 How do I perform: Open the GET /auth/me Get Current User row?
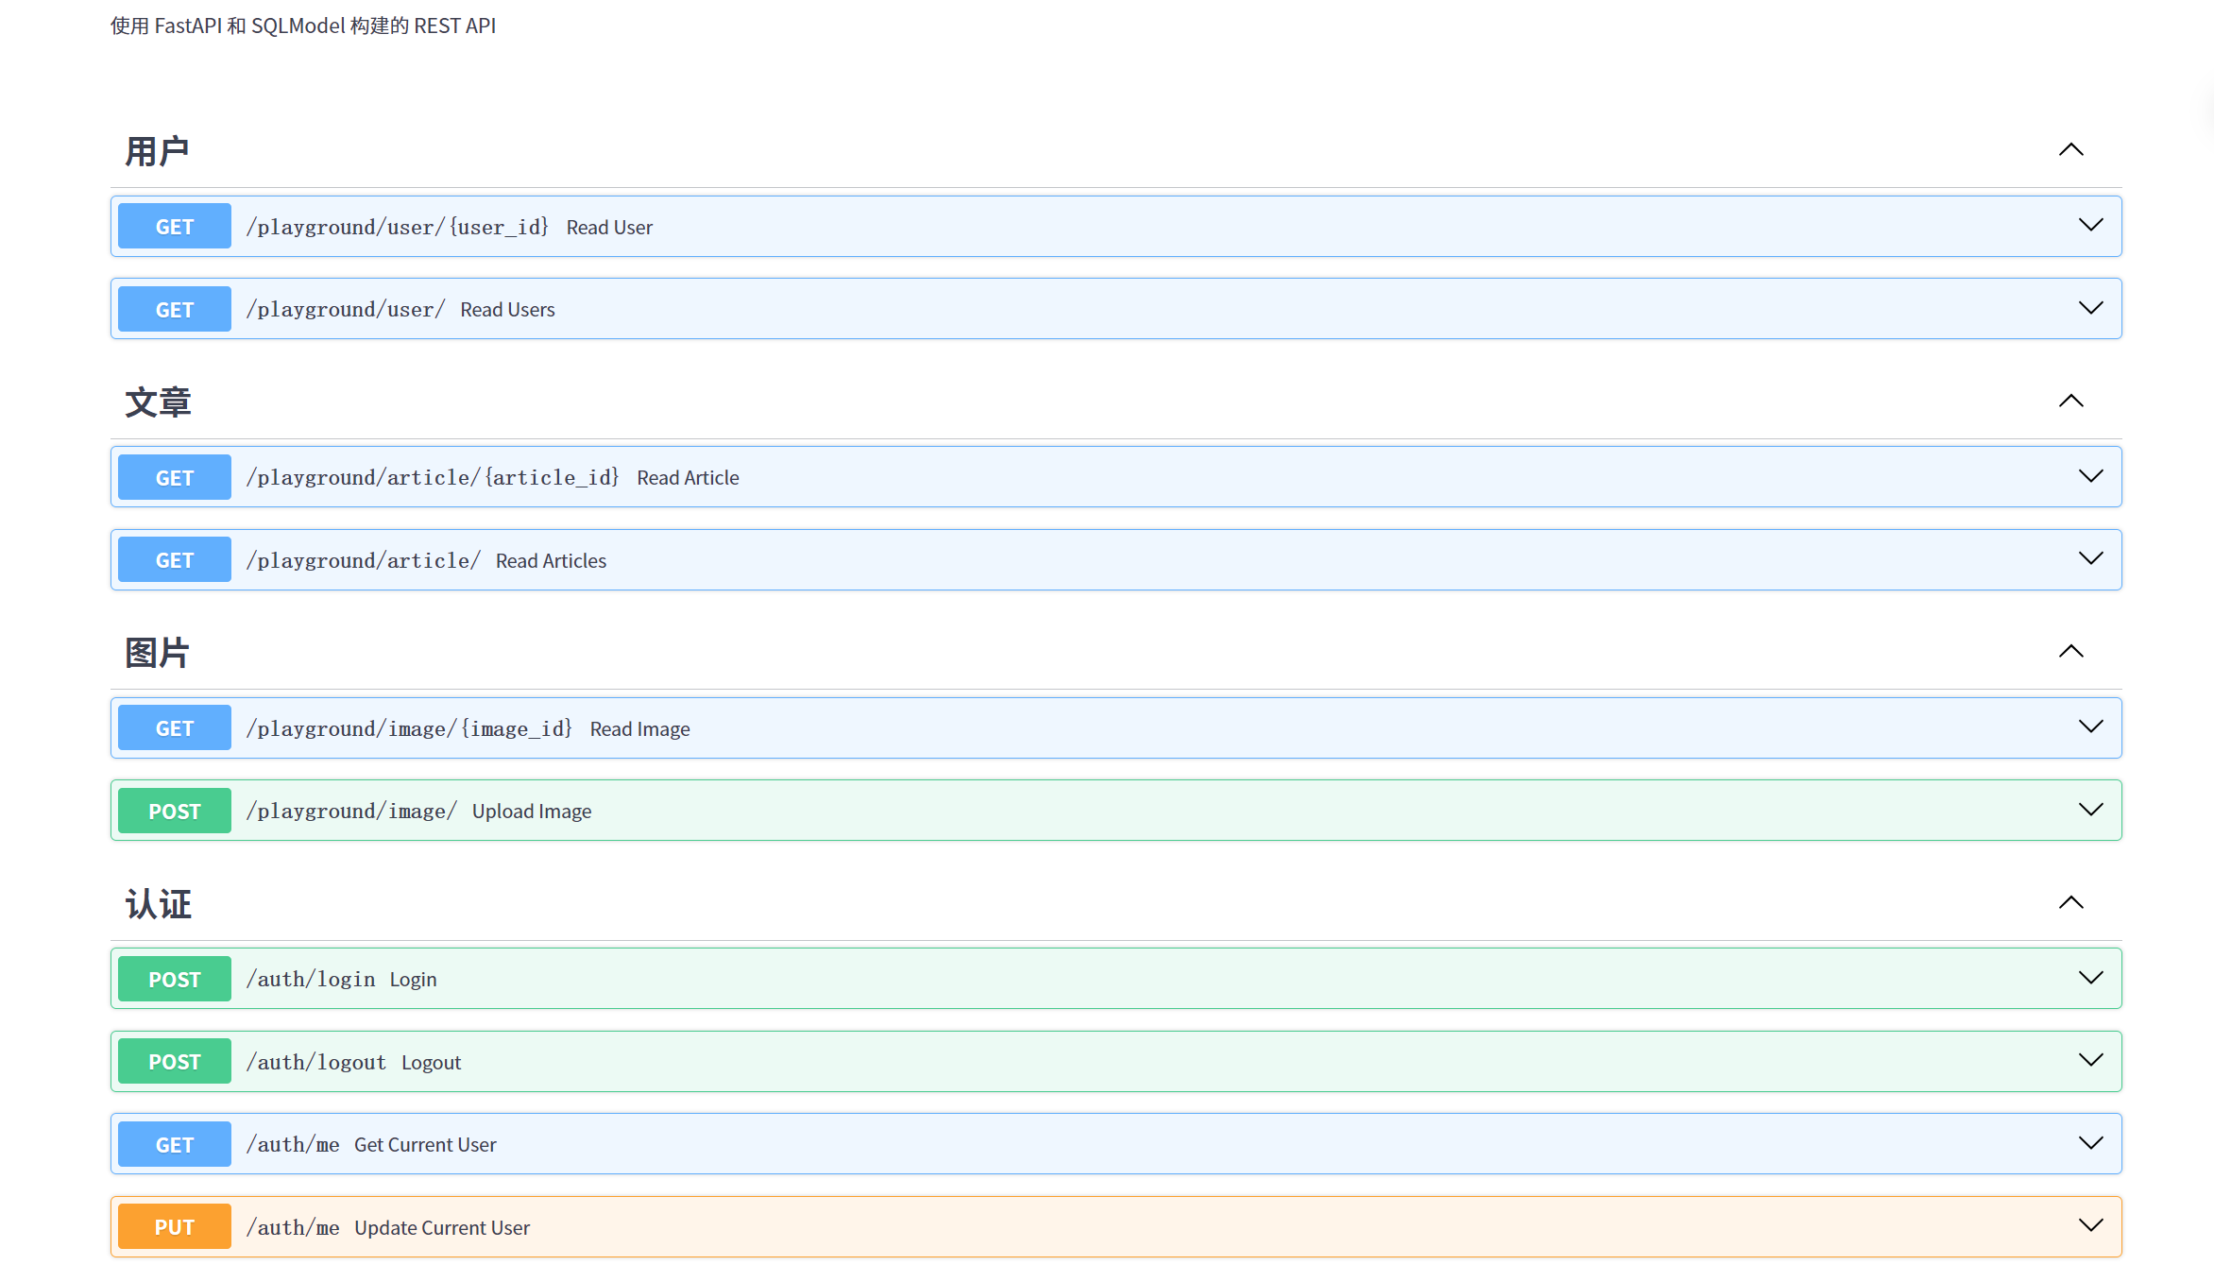(425, 1144)
